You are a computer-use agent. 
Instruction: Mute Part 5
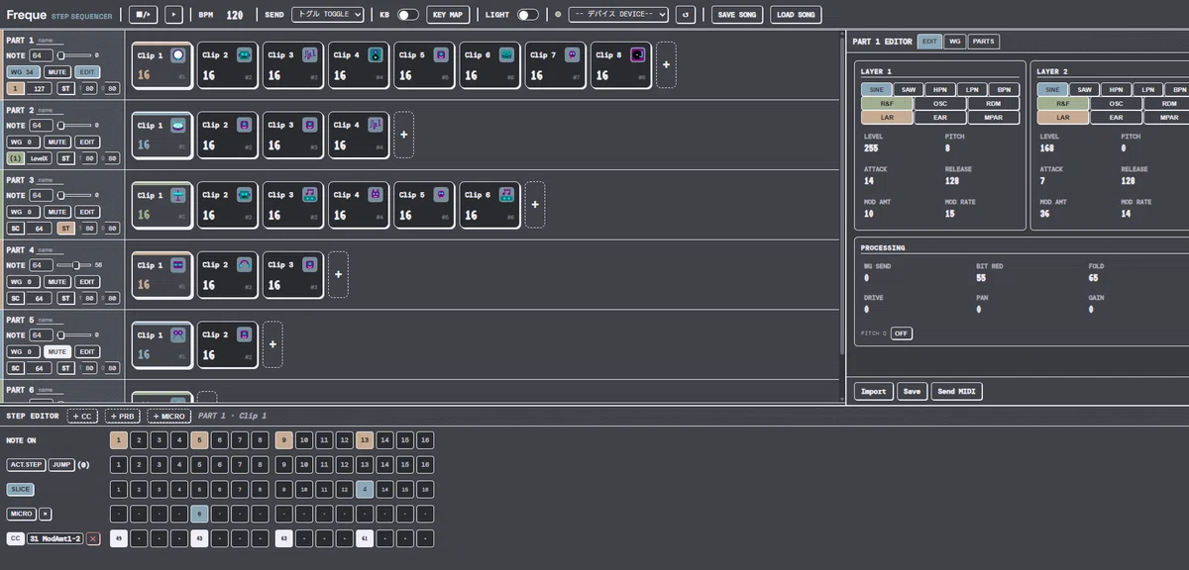tap(57, 351)
